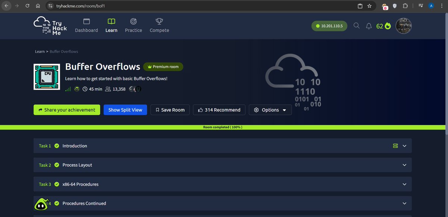The height and width of the screenshot is (217, 448).
Task: Click the TryHackMe logo
Action: coord(50,26)
